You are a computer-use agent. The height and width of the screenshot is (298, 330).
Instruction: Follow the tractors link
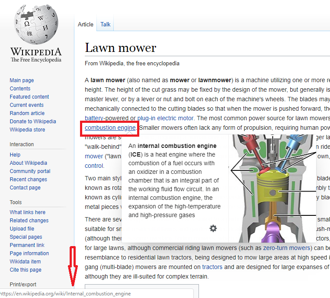[x=212, y=267]
